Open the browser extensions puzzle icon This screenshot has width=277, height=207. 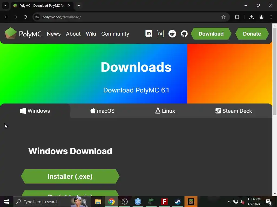click(x=237, y=17)
